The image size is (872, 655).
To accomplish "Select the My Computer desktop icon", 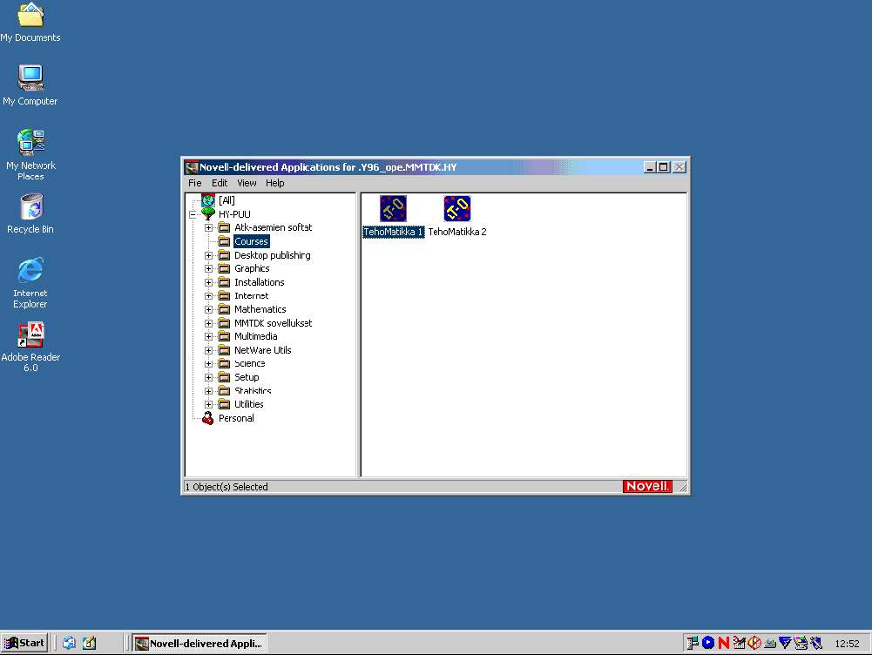I will [30, 78].
